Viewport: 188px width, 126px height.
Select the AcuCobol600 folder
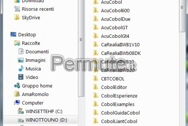[111, 10]
